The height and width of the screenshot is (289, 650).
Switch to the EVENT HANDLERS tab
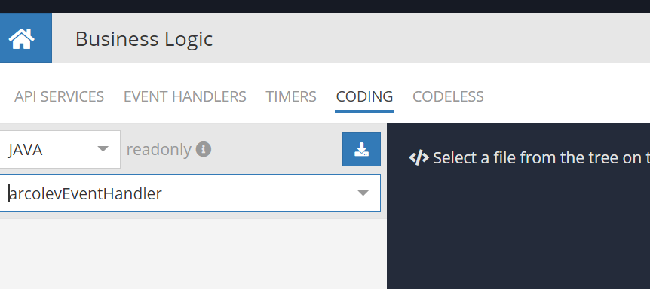pos(185,96)
